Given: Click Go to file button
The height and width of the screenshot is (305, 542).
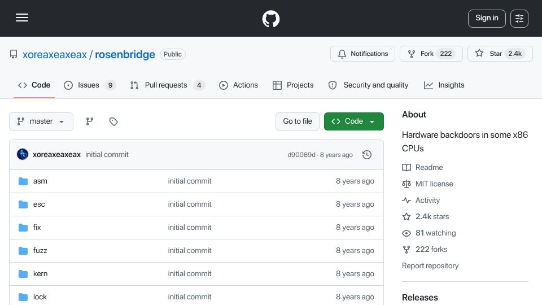Looking at the screenshot, I should pos(298,121).
